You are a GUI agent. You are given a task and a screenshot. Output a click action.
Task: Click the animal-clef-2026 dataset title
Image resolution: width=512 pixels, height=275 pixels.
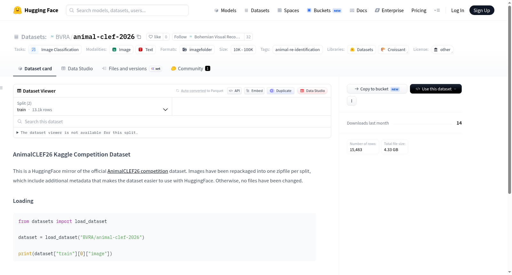[104, 37]
